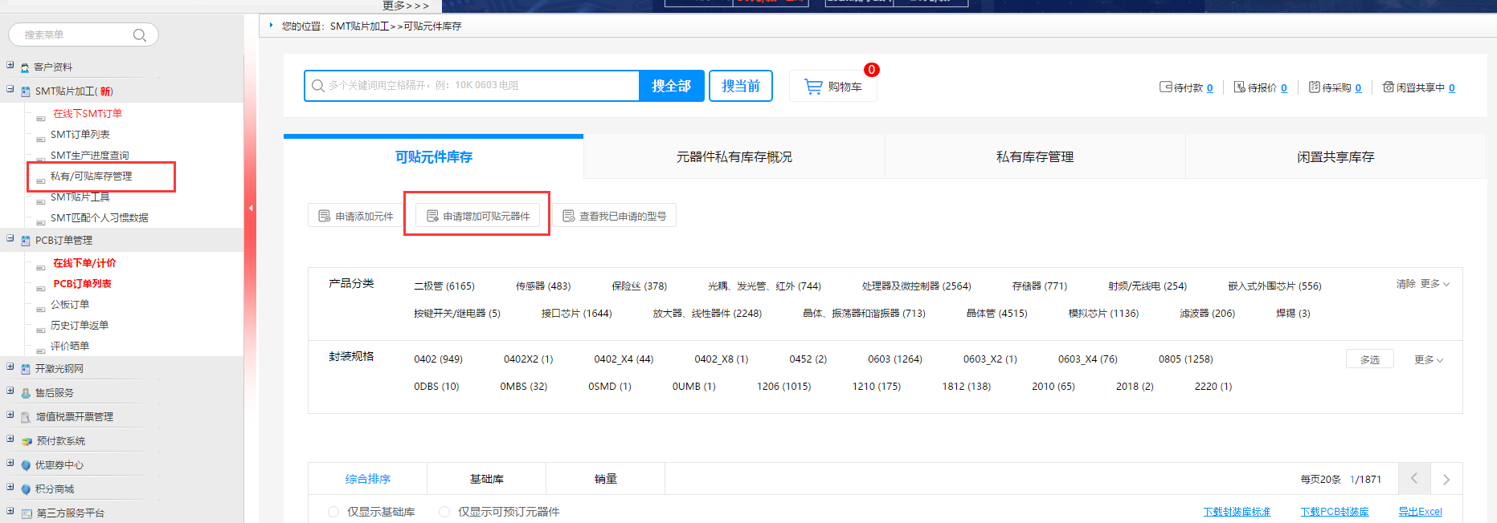Viewport: 1497px width, 523px height.
Task: Expand more product categories 更多
Action: click(1434, 284)
